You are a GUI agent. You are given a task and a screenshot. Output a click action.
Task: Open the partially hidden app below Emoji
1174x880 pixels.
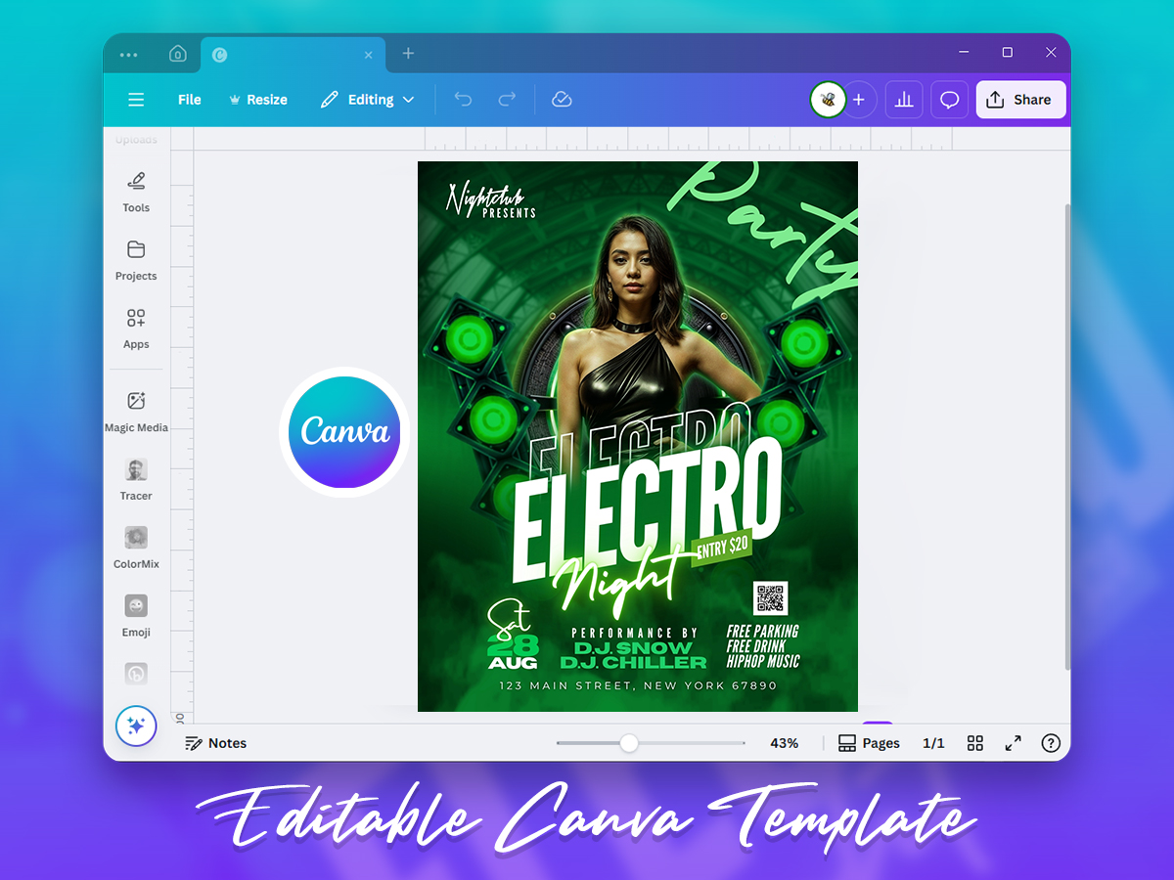coord(136,674)
